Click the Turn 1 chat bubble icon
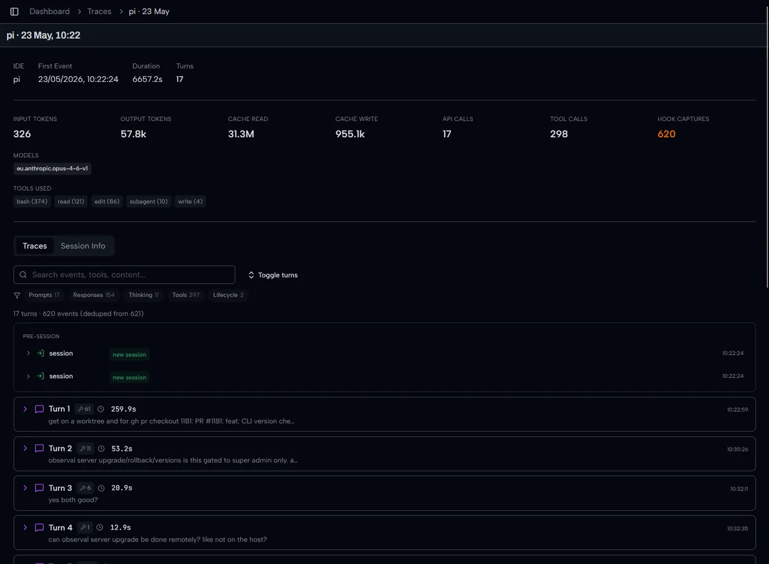Viewport: 769px width, 564px height. pyautogui.click(x=39, y=409)
